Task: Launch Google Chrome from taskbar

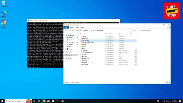Action: pos(63,101)
